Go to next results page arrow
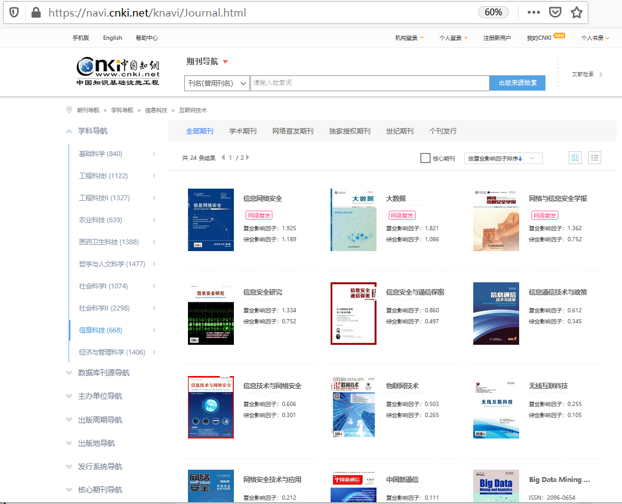Image resolution: width=622 pixels, height=504 pixels. coord(247,157)
